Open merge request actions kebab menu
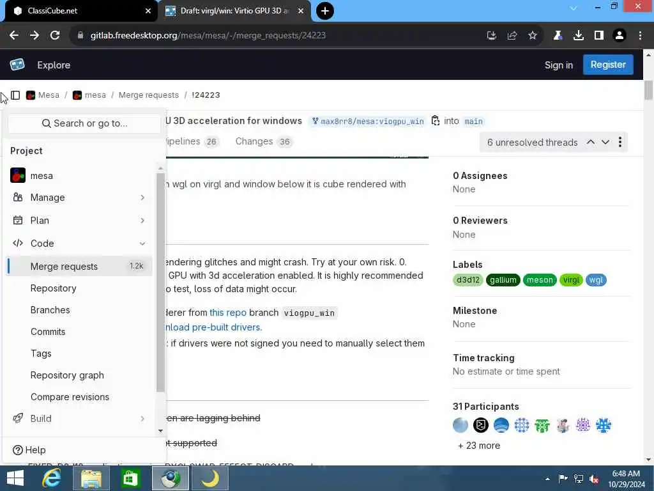Image resolution: width=654 pixels, height=491 pixels. pyautogui.click(x=620, y=142)
